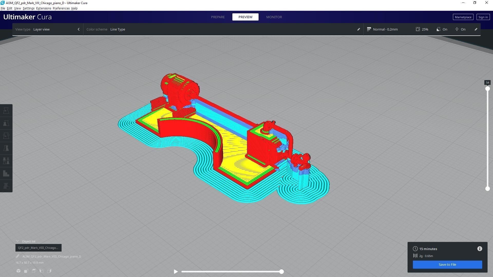Collapse the Object list chevron
493x277 pixels.
(x=17, y=241)
